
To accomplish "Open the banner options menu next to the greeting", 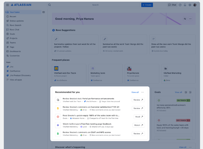I will (x=190, y=19).
